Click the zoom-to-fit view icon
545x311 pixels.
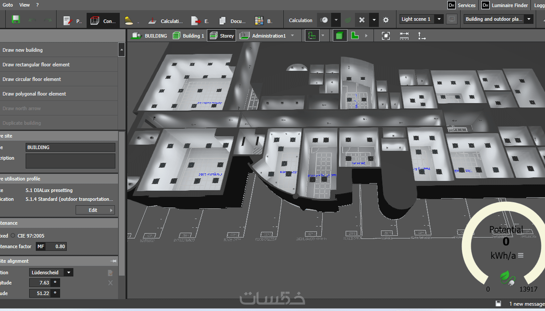coord(386,36)
